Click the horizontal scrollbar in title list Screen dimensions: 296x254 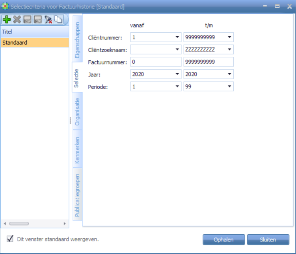point(19,224)
